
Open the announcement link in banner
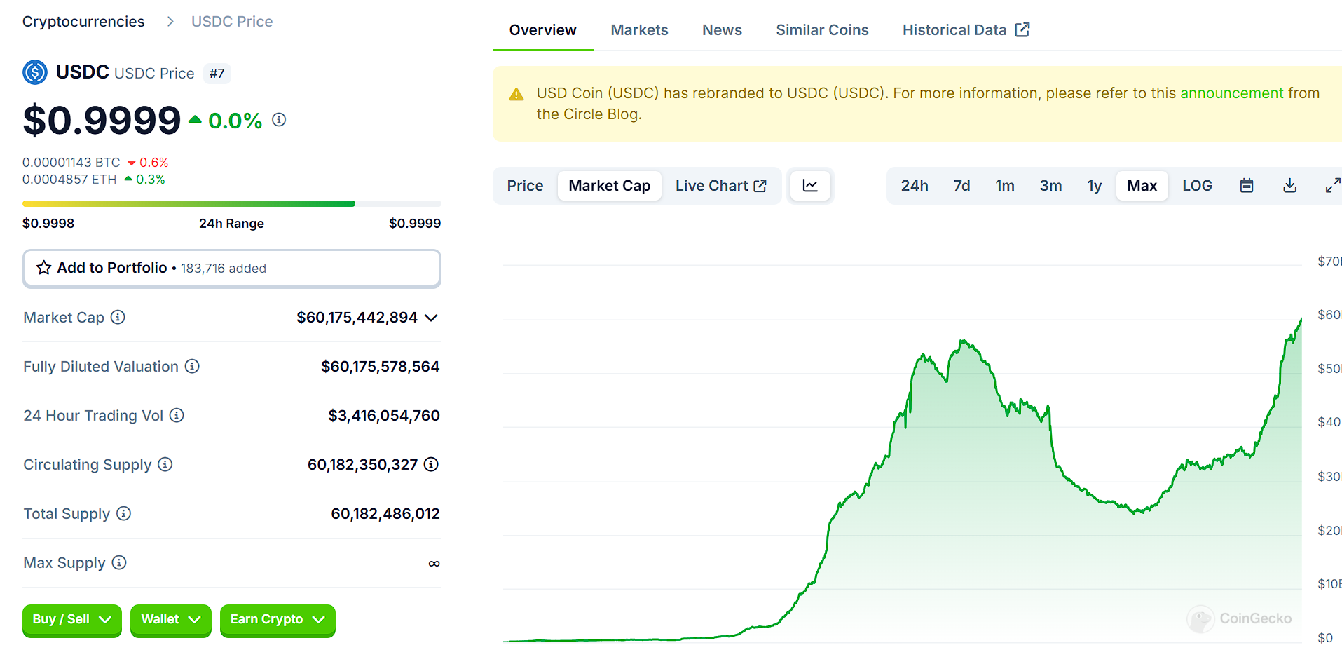1231,93
